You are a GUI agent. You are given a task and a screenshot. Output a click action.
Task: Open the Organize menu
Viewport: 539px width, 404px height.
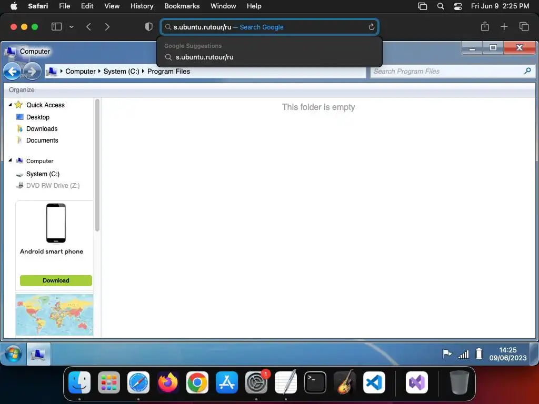tap(22, 89)
